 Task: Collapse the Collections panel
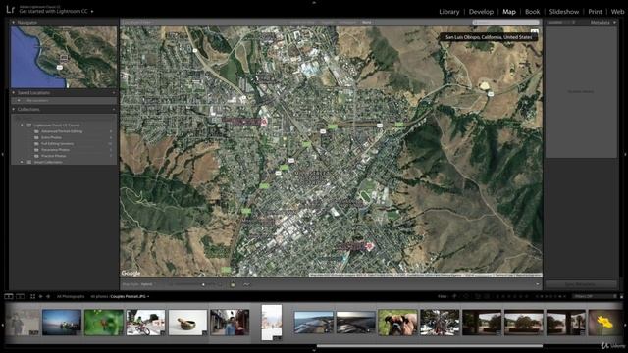tap(13, 109)
